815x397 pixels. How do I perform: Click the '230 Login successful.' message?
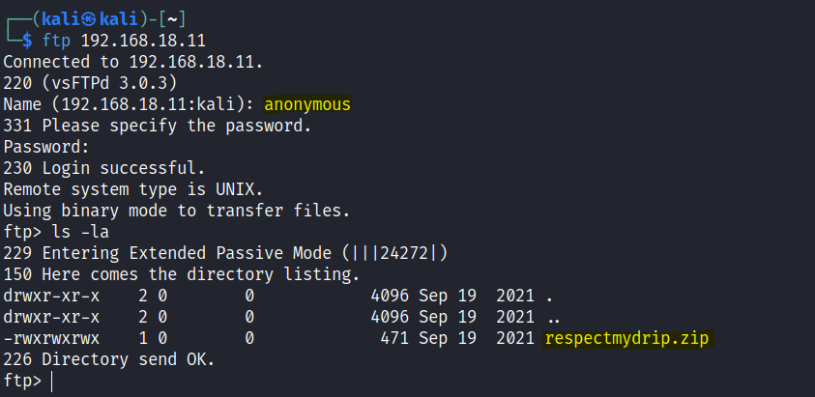104,168
